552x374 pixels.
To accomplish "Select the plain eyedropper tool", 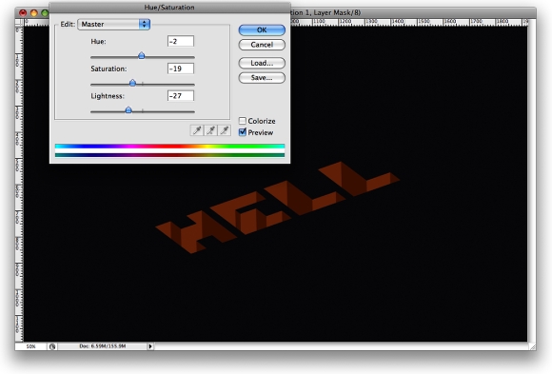I will coord(197,130).
